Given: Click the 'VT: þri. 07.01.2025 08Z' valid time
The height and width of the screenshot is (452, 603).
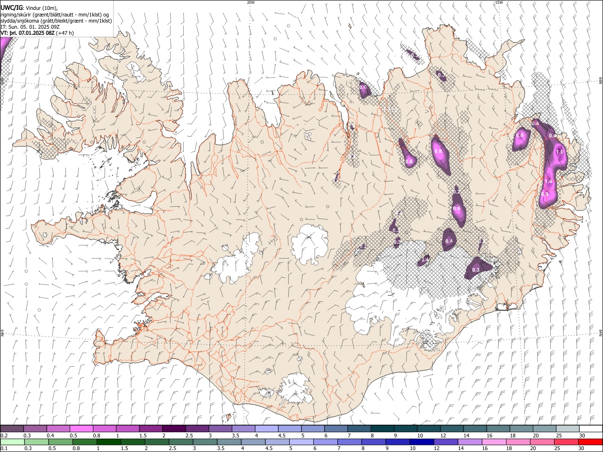Looking at the screenshot, I should coord(27,33).
